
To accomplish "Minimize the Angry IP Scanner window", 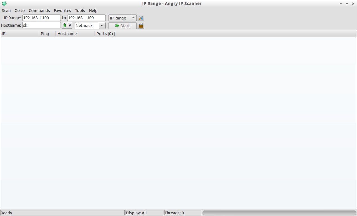I will coord(341,4).
